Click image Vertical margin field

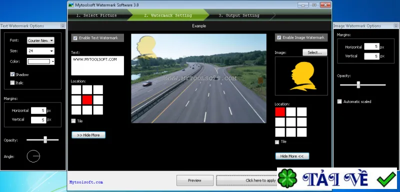(x=371, y=56)
